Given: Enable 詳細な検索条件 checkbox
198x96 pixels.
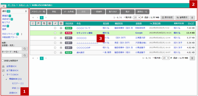Looking at the screenshot, I should 3,61.
